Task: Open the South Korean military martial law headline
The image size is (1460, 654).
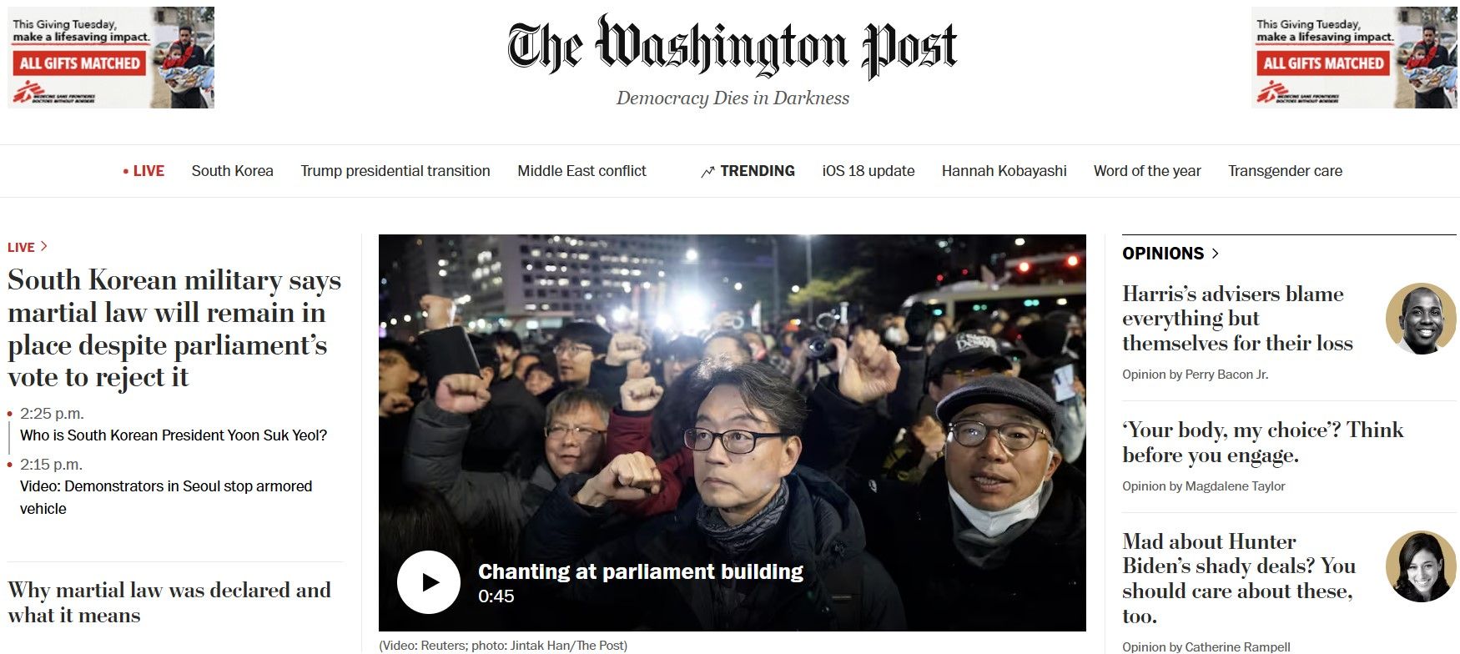Action: click(174, 329)
